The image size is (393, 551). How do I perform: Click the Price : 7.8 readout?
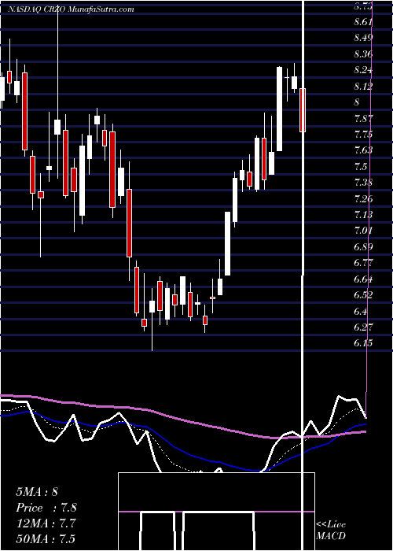(x=46, y=508)
